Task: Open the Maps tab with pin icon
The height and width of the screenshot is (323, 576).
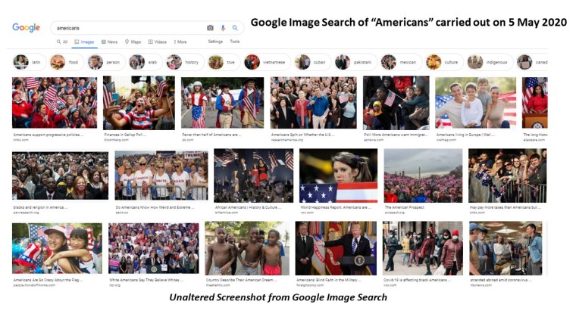Action: click(133, 42)
